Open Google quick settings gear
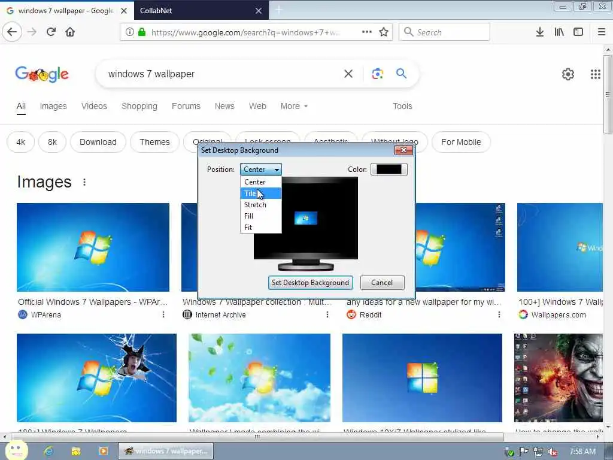This screenshot has width=613, height=460. tap(568, 74)
